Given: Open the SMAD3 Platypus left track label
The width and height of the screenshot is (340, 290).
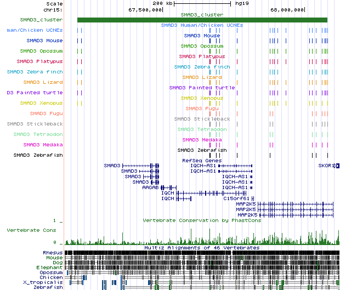Looking at the screenshot, I should click(x=39, y=61).
